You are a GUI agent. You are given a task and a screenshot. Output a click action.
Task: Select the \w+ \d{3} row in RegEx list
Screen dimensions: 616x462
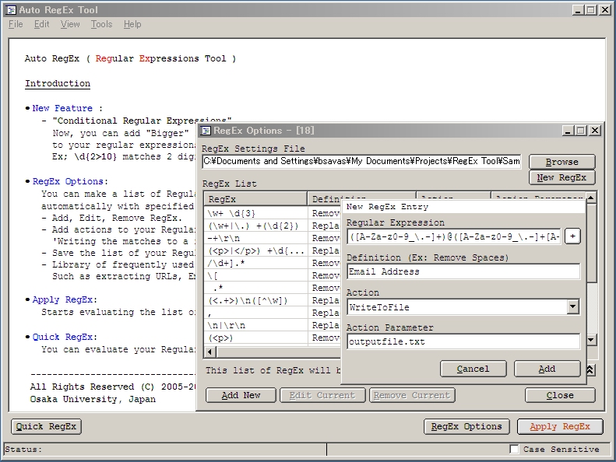tap(255, 213)
